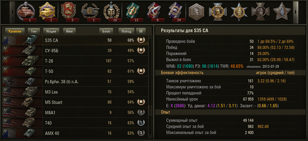Click the red banner medal with count 3
The height and width of the screenshot is (141, 308).
68,11
